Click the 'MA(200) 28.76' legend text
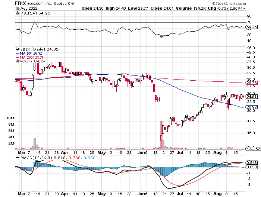This screenshot has height=197, width=261. (32, 57)
